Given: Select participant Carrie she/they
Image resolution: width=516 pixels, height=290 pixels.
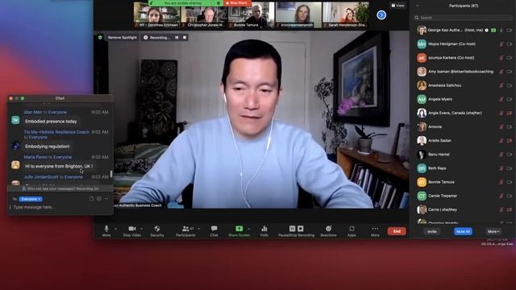Looking at the screenshot, I should pyautogui.click(x=463, y=209).
